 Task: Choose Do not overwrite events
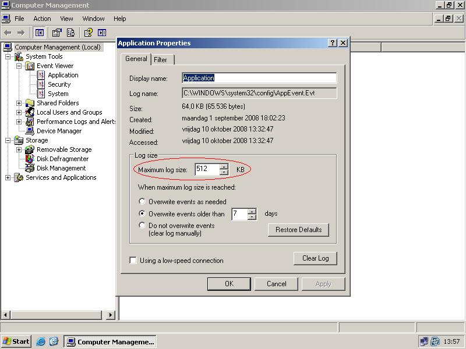[142, 225]
